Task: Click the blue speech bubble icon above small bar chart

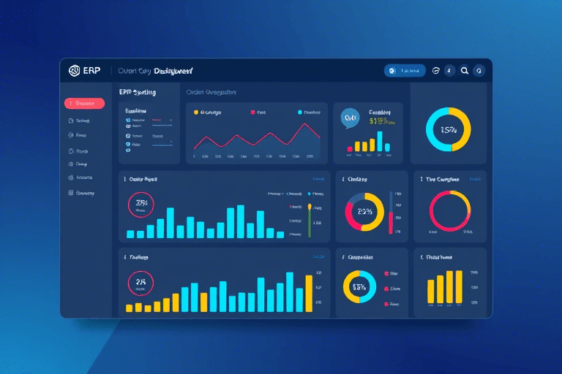Action: [x=351, y=118]
